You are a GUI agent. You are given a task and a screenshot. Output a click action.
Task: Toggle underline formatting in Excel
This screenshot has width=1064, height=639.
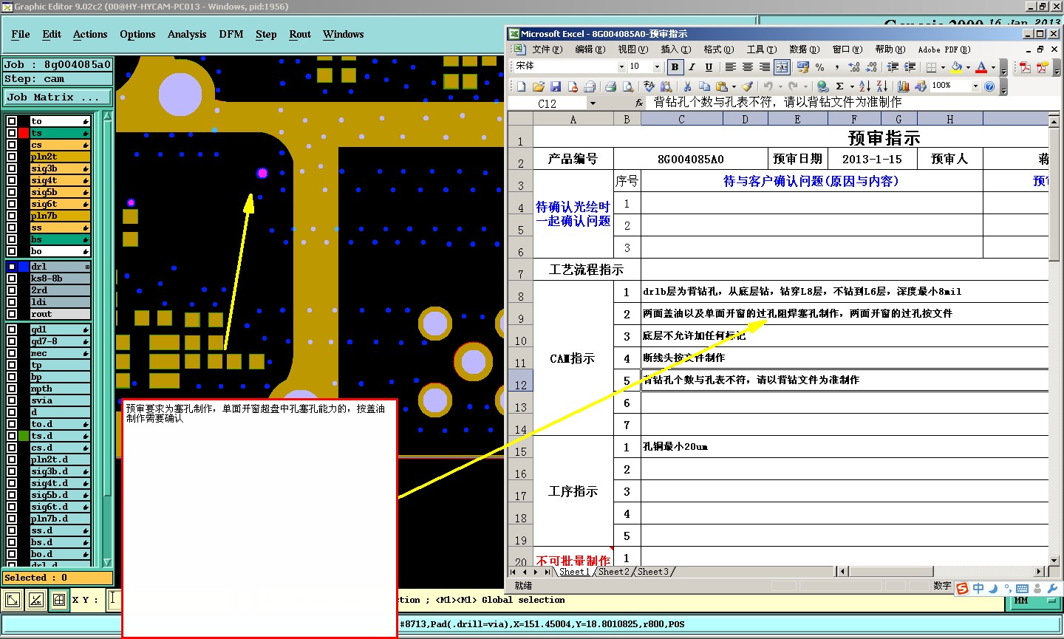(709, 66)
